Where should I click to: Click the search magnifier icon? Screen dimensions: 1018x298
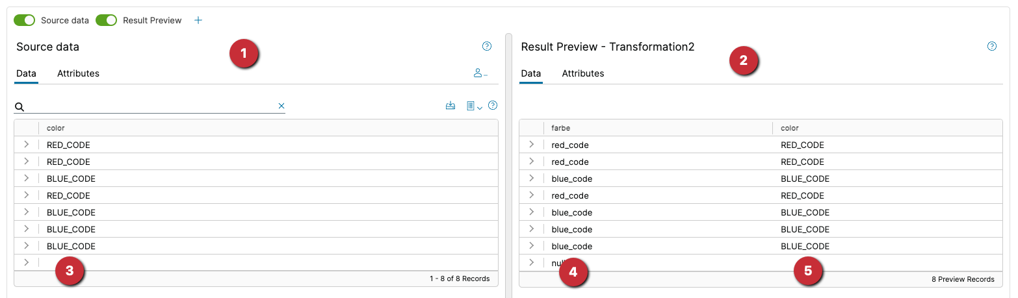20,106
